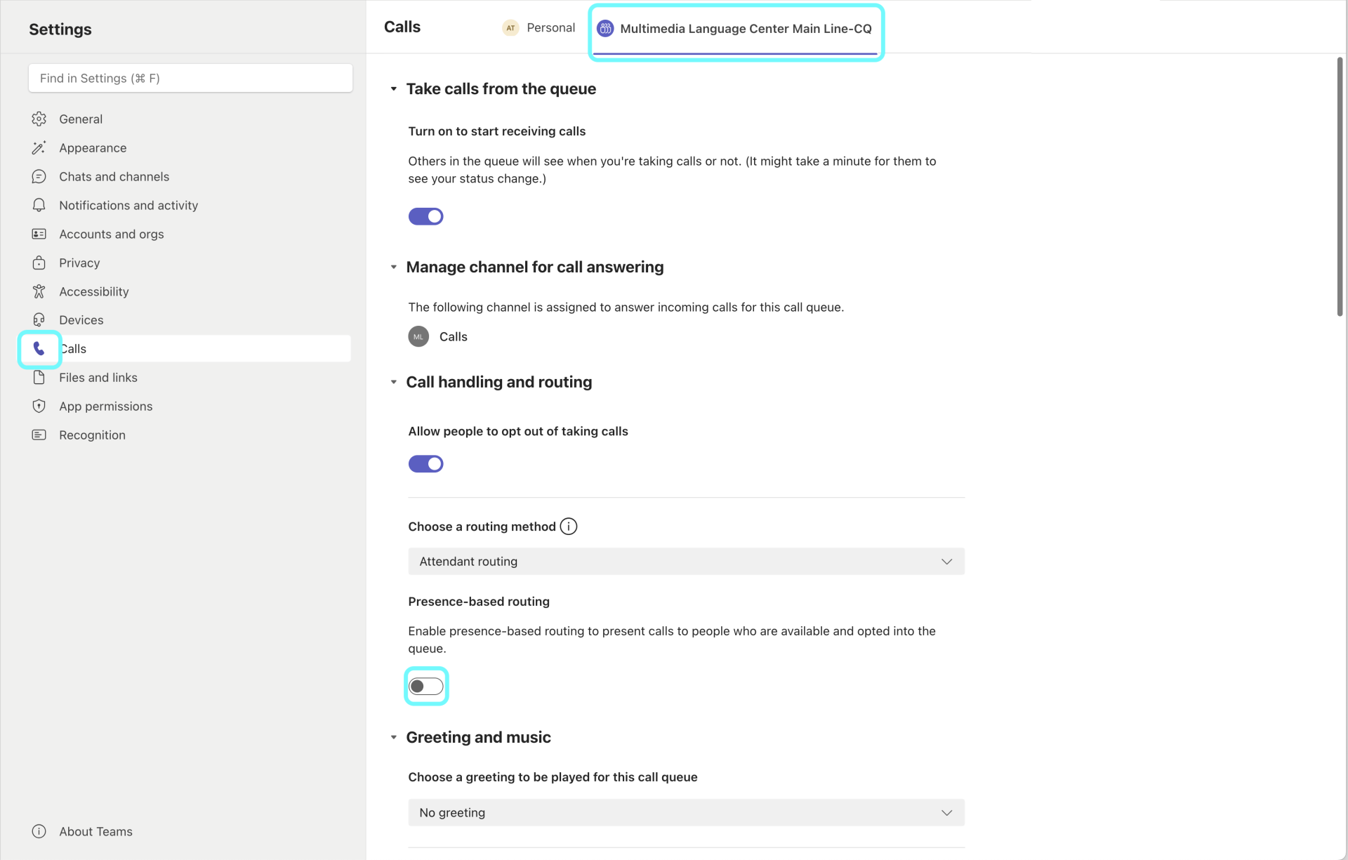Go to Files and links settings
Viewport: 1348px width, 860px height.
[x=98, y=378]
